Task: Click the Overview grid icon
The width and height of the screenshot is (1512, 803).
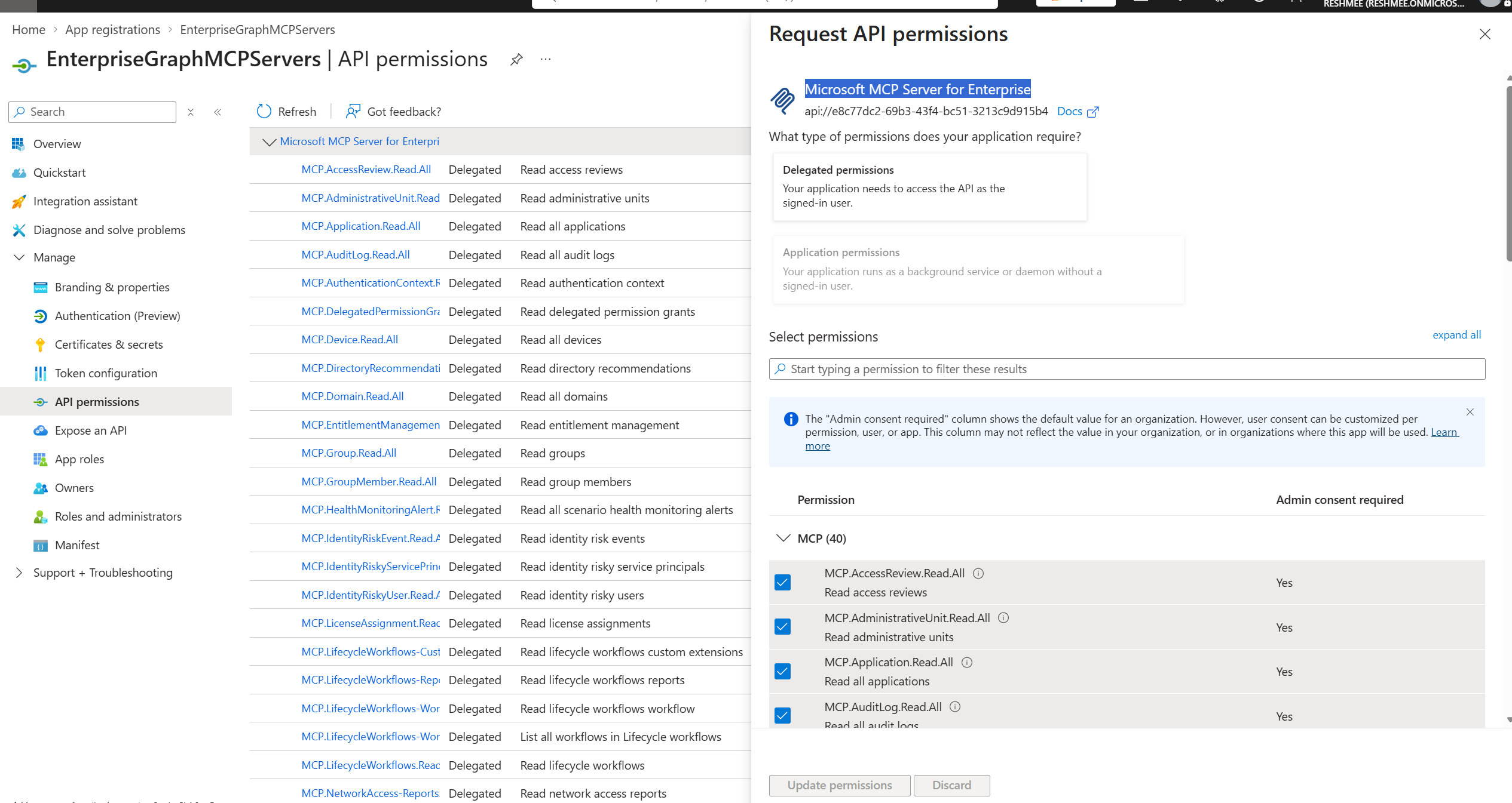Action: pos(19,144)
